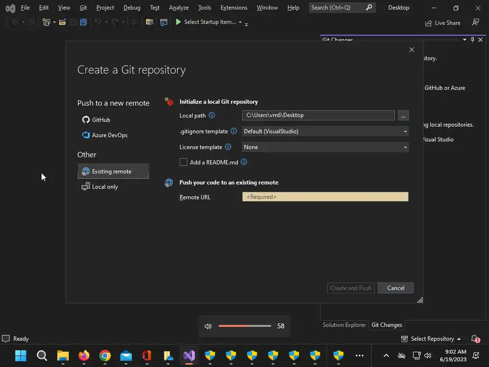489x367 pixels.
Task: Expand the Select Startup Item dropdown arrow
Action: [240, 22]
